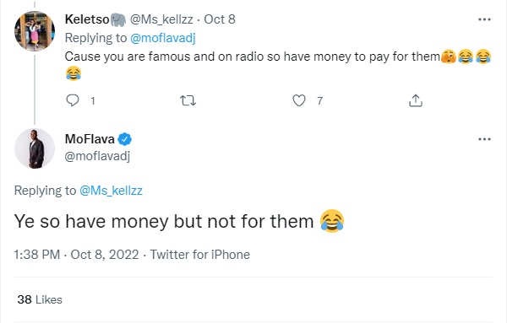Screen dimensions: 507x323
Task: Open more options on Keletso's tweet
Action: click(x=484, y=19)
